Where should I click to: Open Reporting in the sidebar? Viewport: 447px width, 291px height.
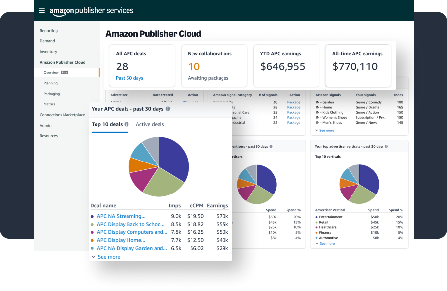click(x=49, y=31)
